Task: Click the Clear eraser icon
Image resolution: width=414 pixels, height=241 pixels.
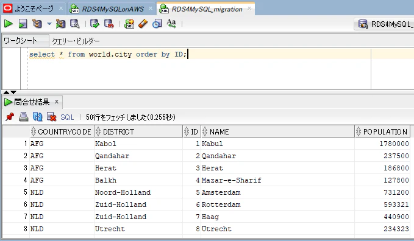Action: pos(143,24)
